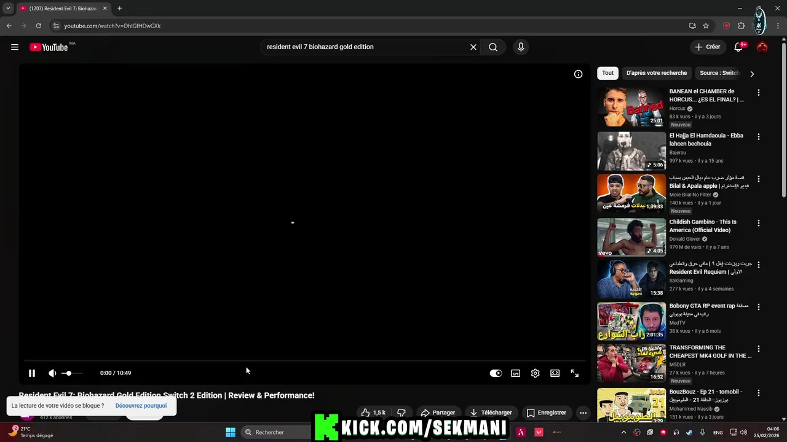Click Découvrez pourquoi link
787x442 pixels.
click(141, 406)
